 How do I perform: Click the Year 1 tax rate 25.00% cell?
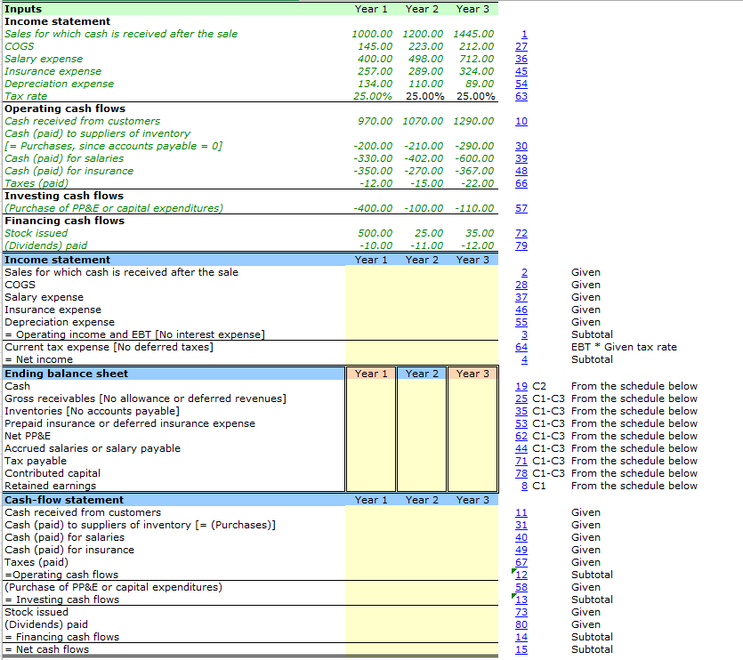374,96
